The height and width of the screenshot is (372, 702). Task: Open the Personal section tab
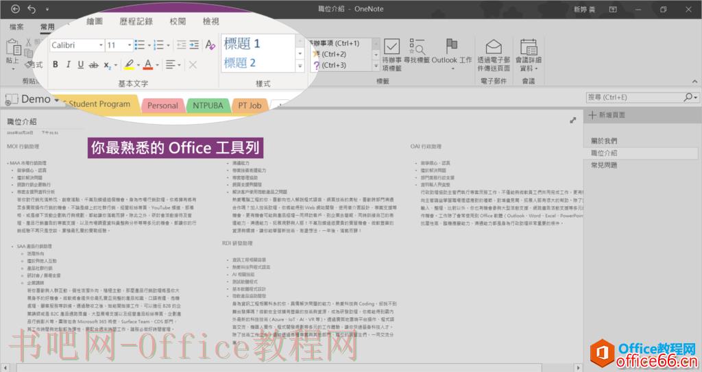(x=162, y=106)
